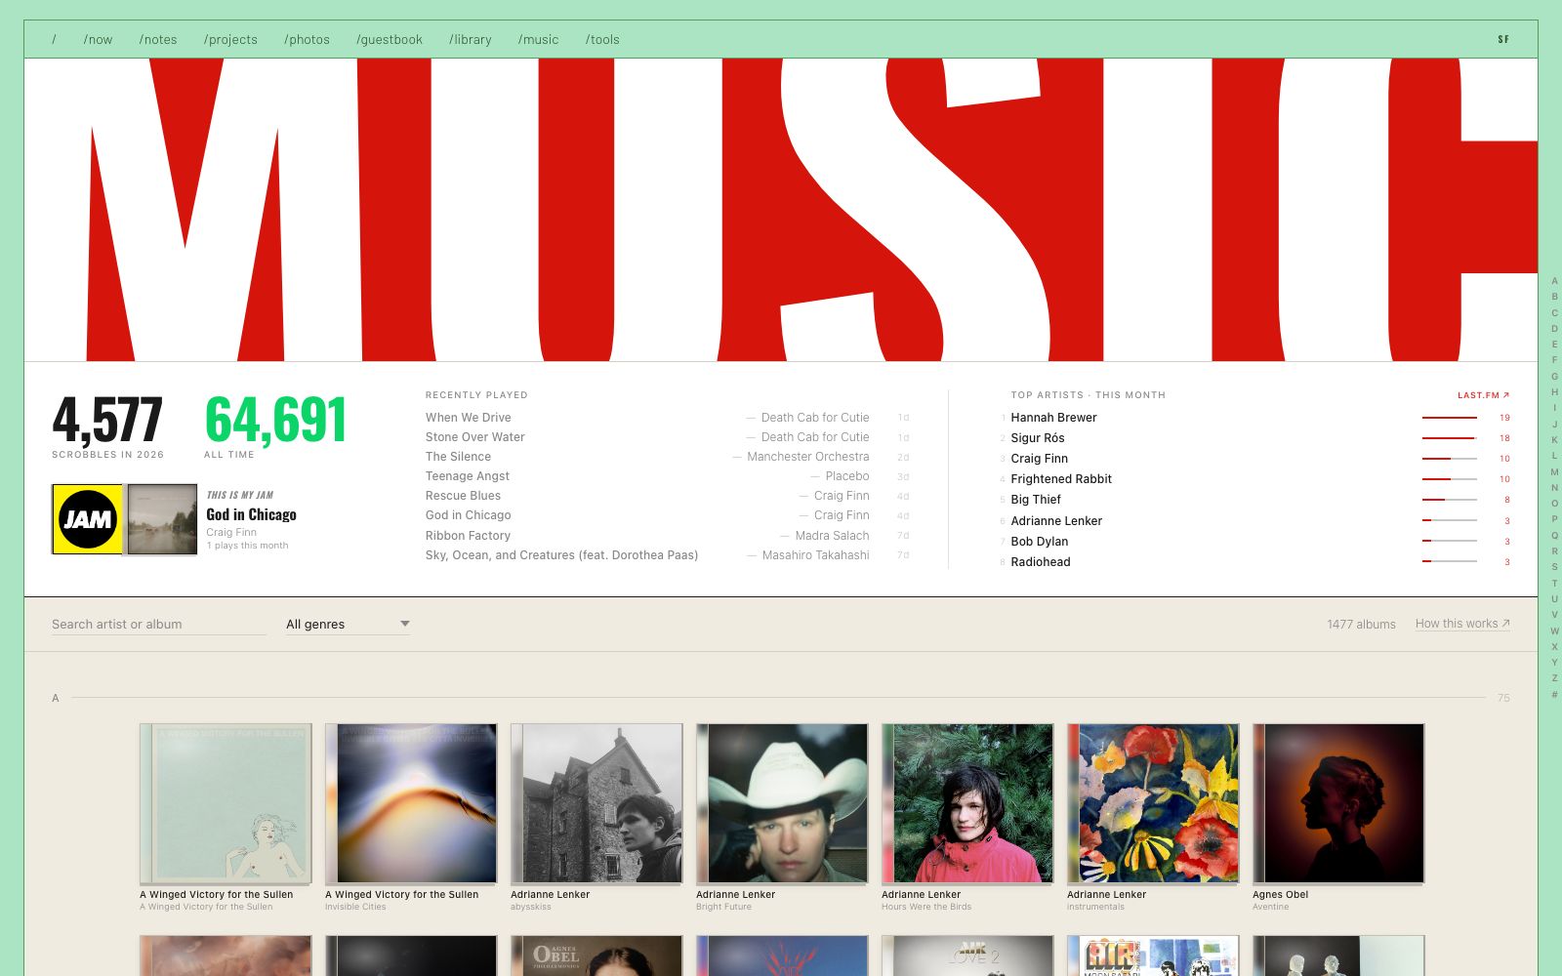The width and height of the screenshot is (1562, 976).
Task: Click Frightened Rabbit artist row
Action: tap(1061, 479)
